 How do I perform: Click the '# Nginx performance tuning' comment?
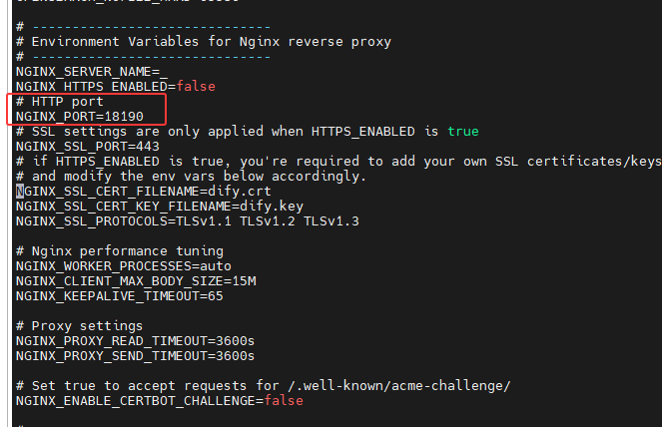pos(120,250)
